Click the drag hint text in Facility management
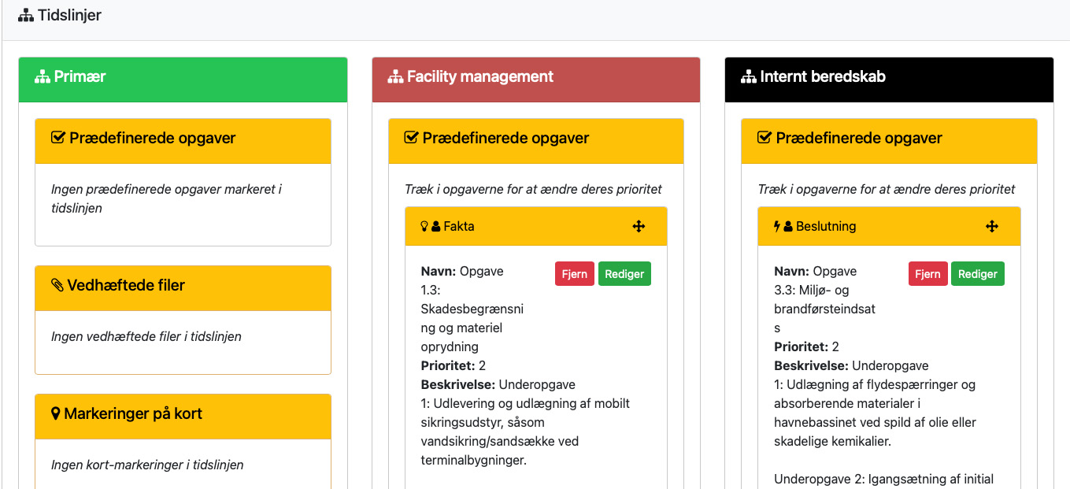This screenshot has height=489, width=1070. [533, 189]
